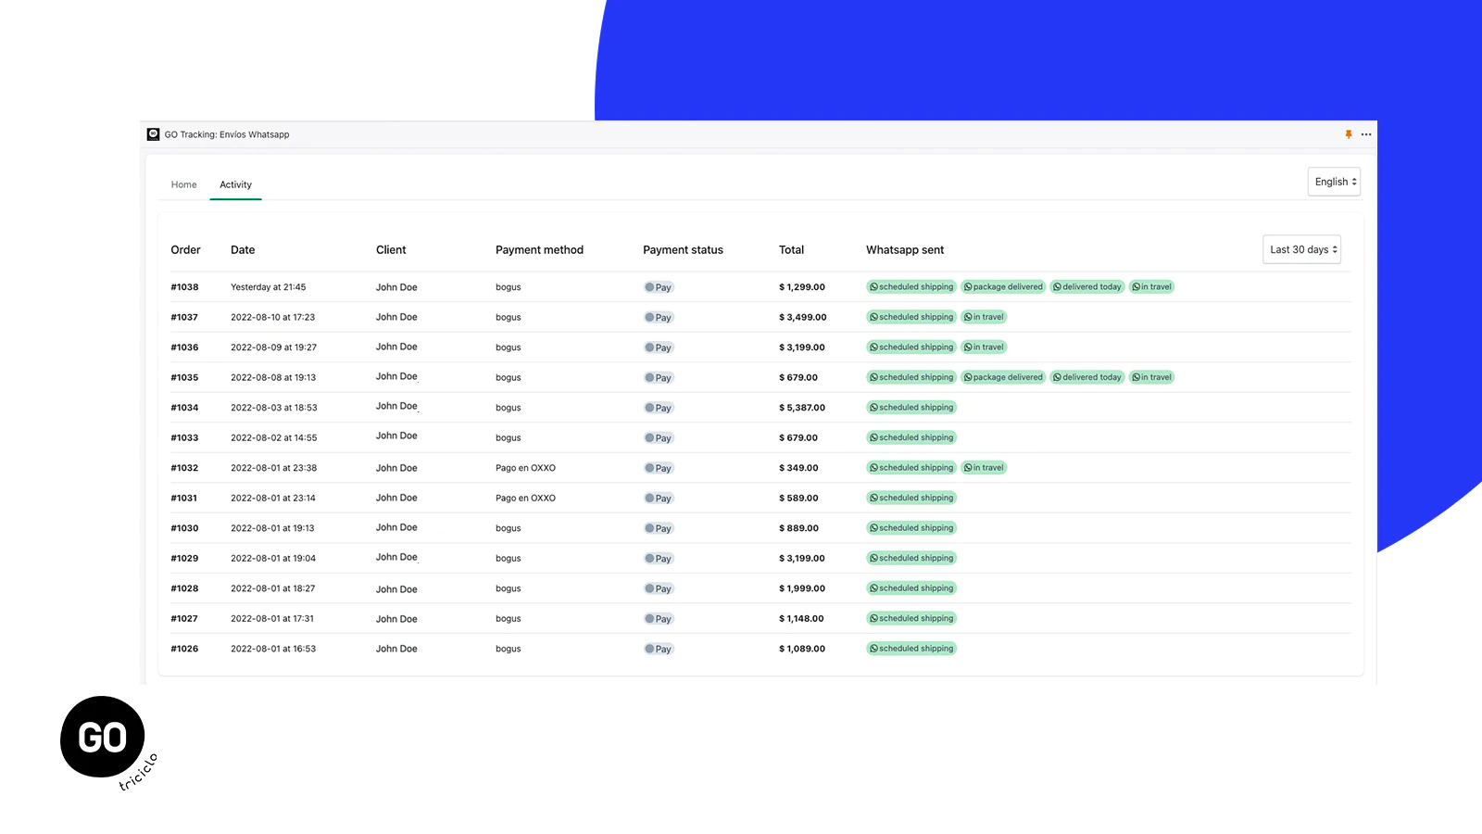Click delivered today tag on order #1038
The width and height of the screenshot is (1482, 834).
coord(1087,287)
